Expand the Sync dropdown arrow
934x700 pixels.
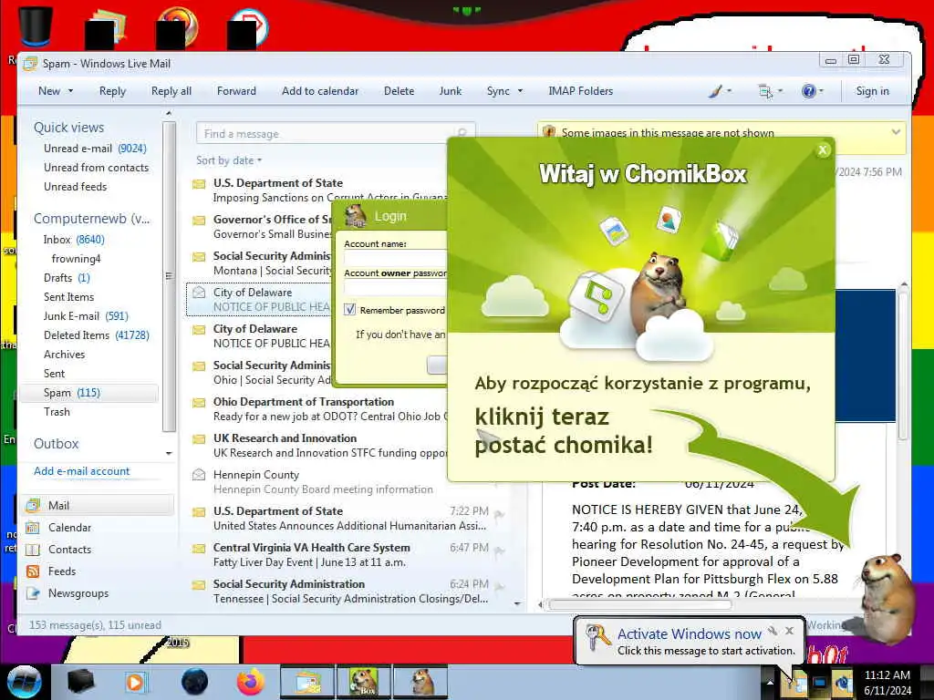coord(520,91)
